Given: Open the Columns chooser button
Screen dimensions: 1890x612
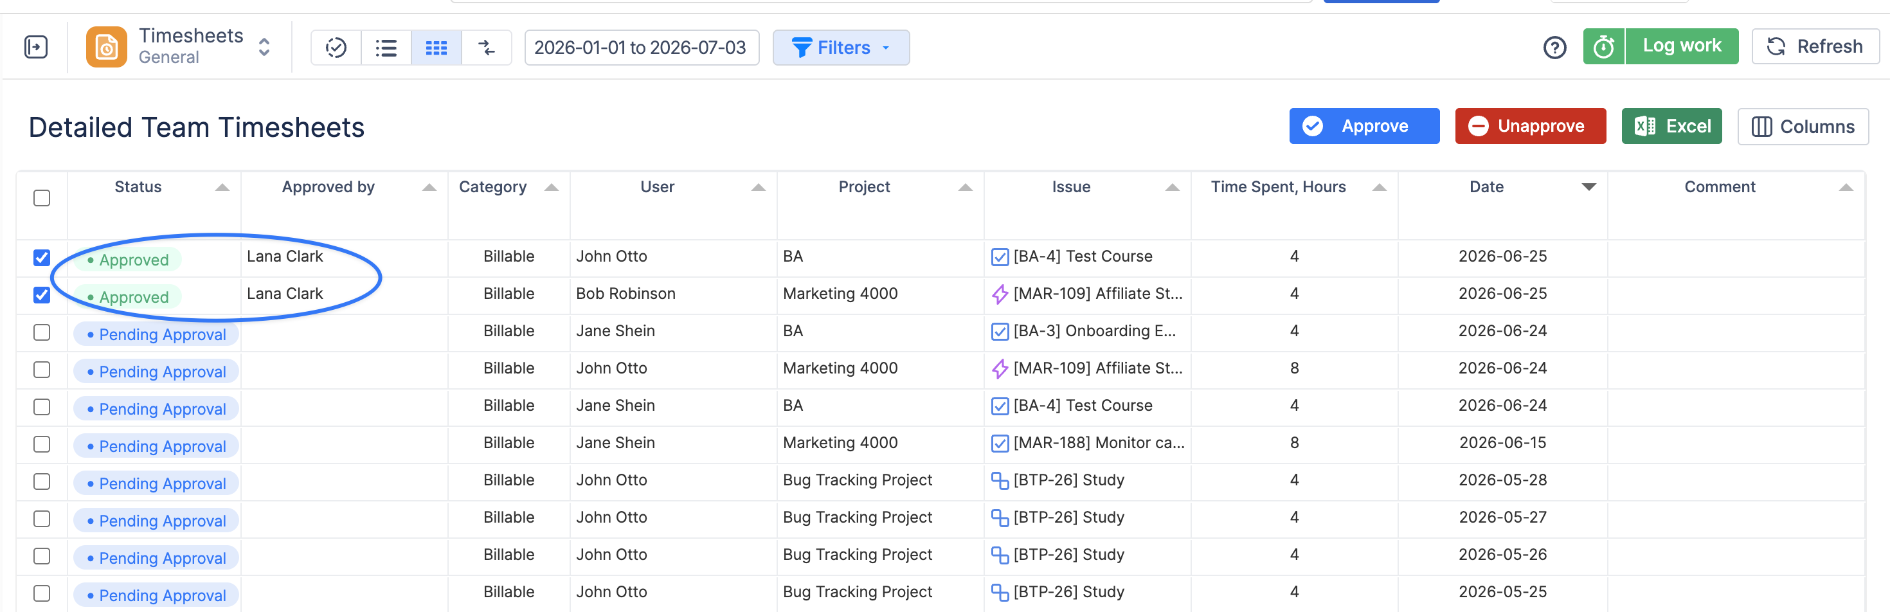Looking at the screenshot, I should click(x=1803, y=127).
